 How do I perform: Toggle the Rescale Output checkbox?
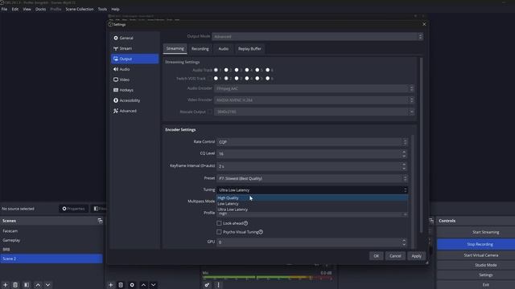pyautogui.click(x=210, y=112)
